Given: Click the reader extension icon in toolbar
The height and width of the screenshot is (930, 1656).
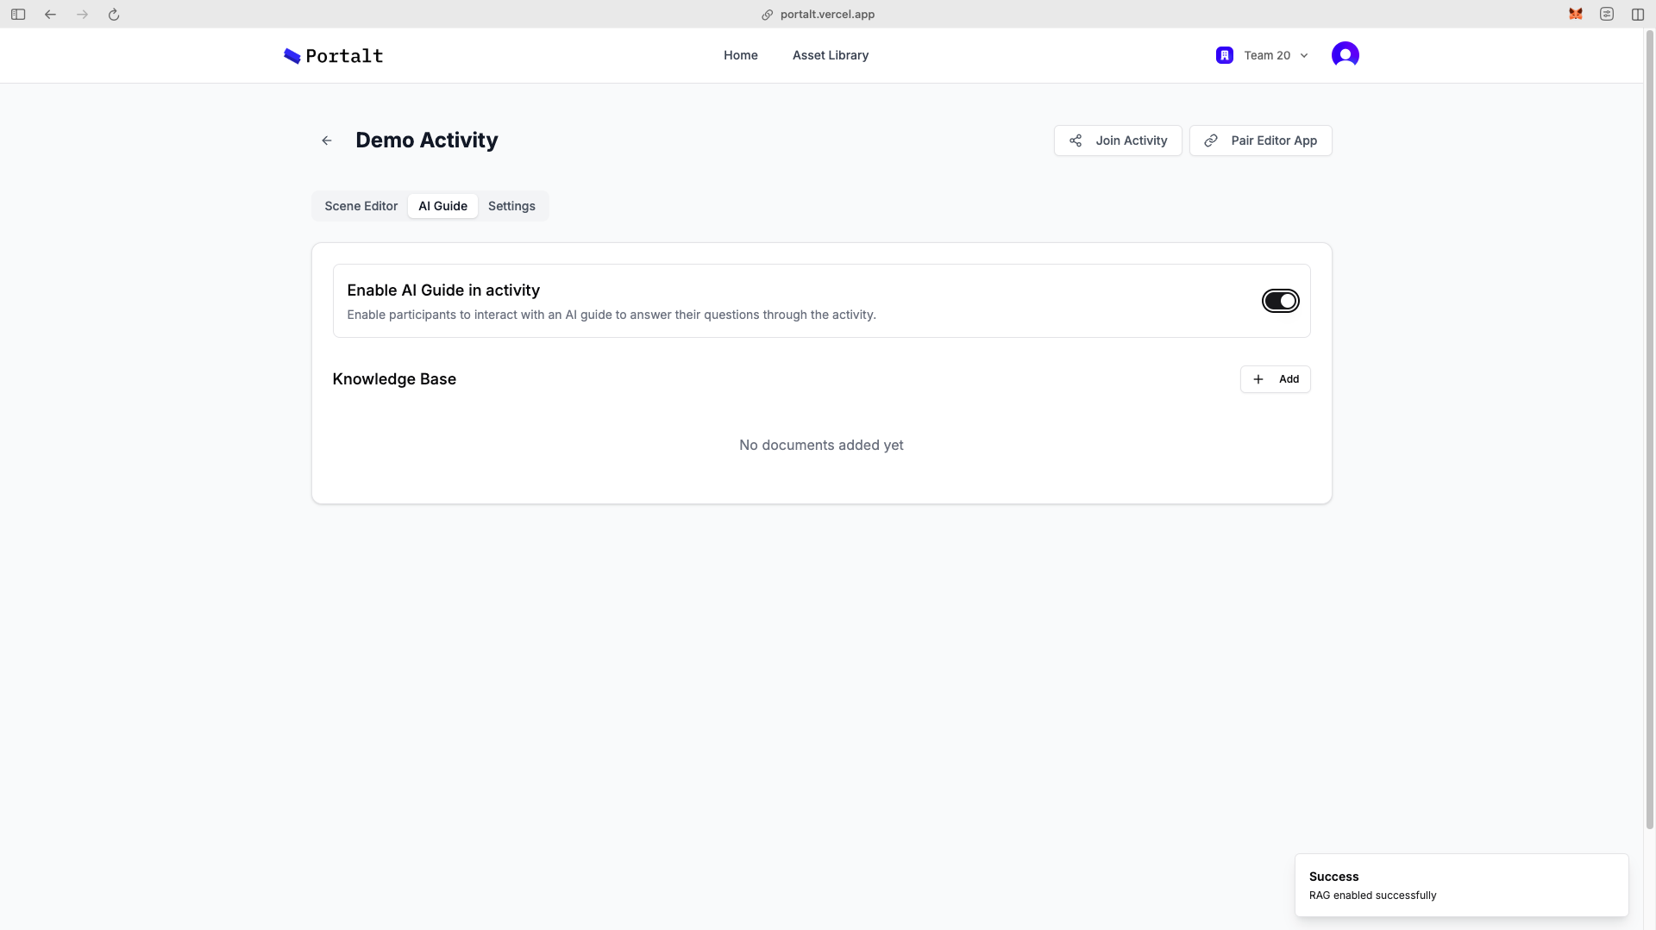Looking at the screenshot, I should [x=1606, y=15].
